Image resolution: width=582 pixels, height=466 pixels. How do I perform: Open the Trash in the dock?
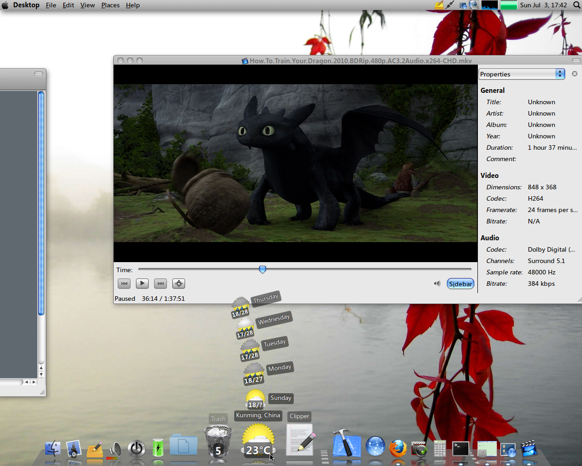(x=218, y=441)
